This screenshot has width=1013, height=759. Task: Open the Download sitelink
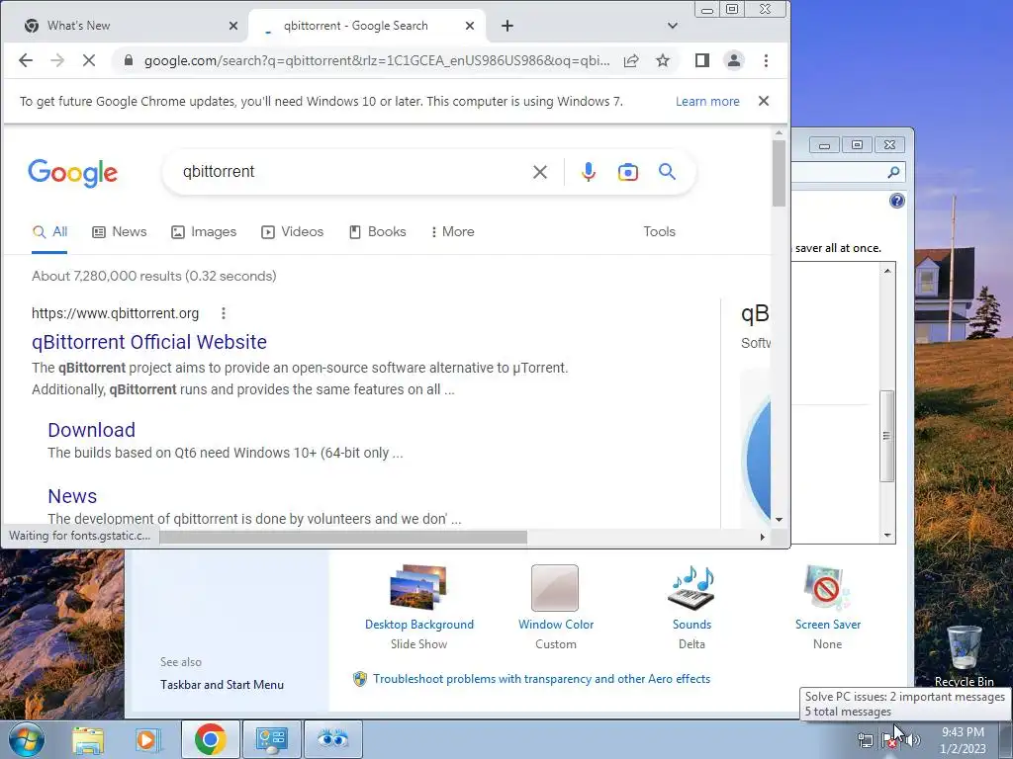tap(92, 430)
